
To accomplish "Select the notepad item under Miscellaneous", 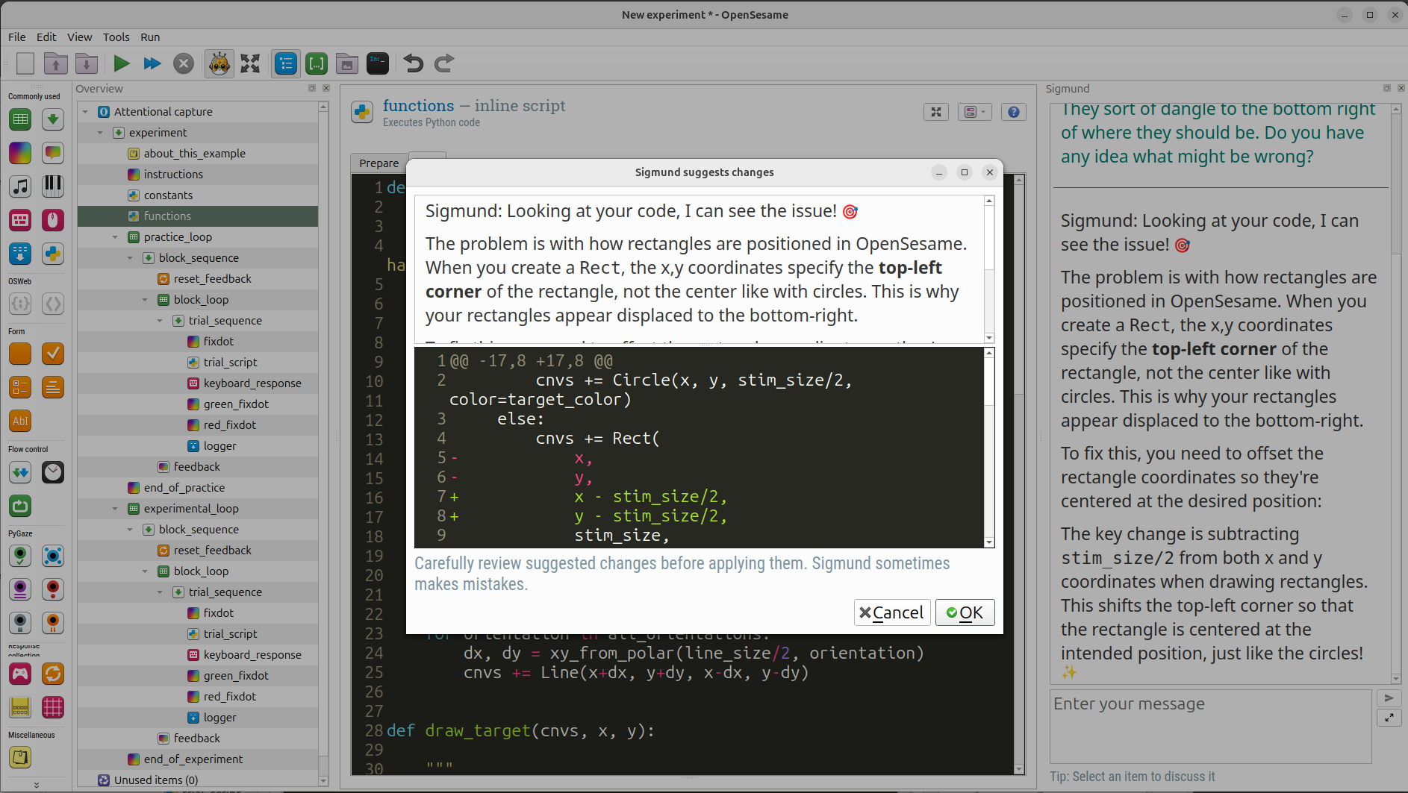I will tap(20, 757).
